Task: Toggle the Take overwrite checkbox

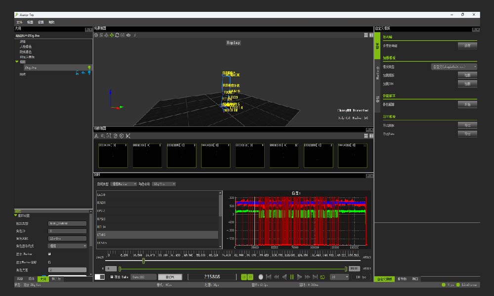Action: (x=112, y=277)
